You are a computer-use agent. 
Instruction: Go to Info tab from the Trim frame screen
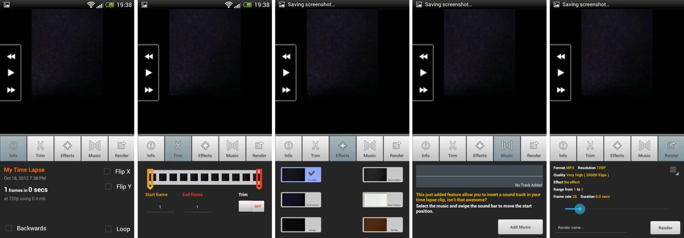(151, 148)
